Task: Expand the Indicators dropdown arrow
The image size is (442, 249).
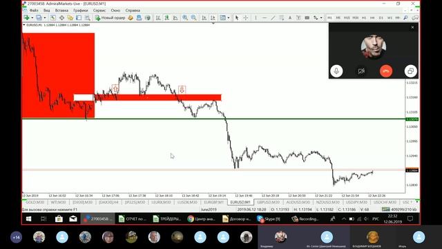Action: [x=229, y=18]
